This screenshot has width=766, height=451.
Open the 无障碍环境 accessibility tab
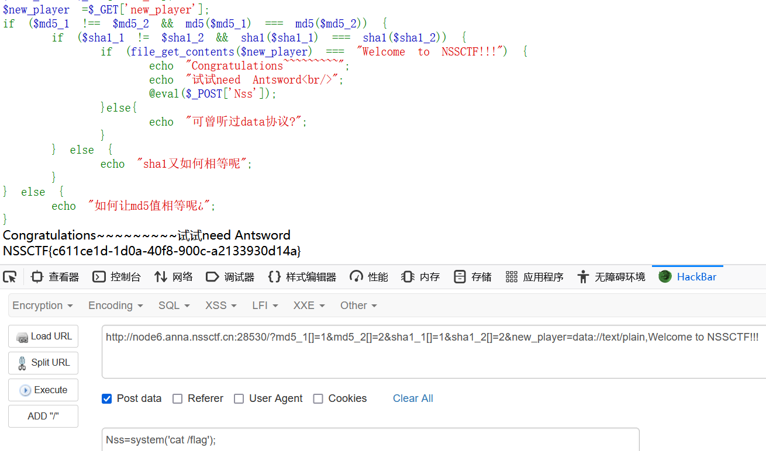coord(611,277)
